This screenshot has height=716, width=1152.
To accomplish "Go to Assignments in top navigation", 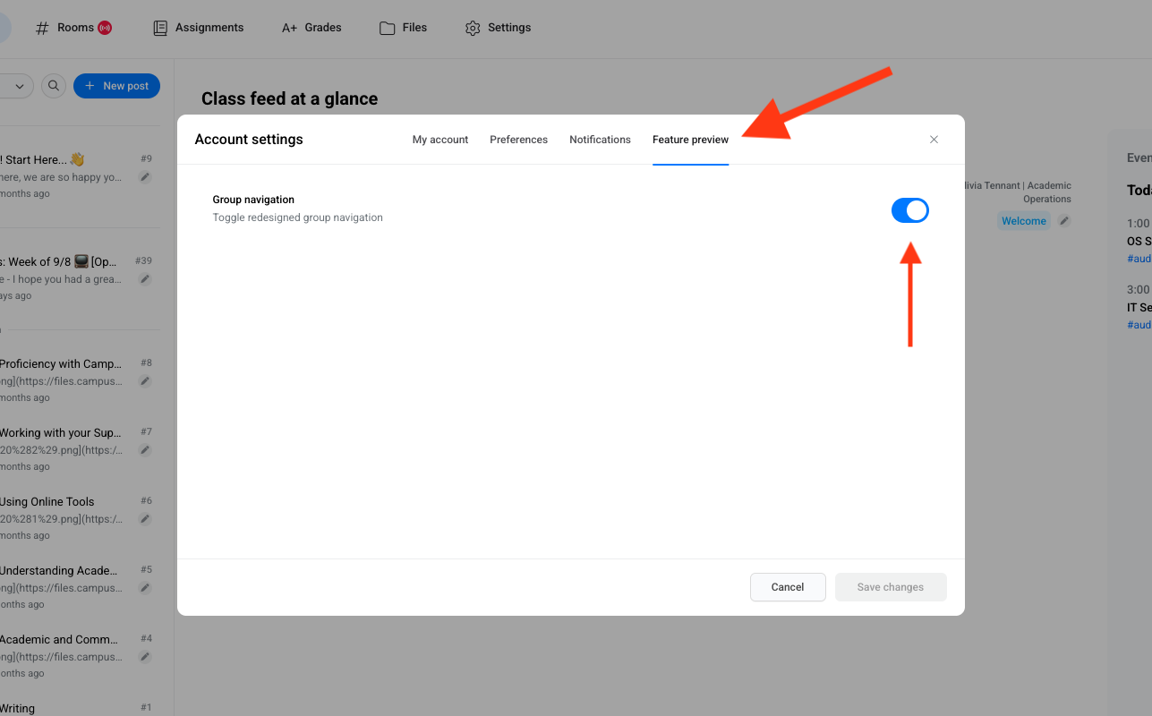I will (x=199, y=28).
